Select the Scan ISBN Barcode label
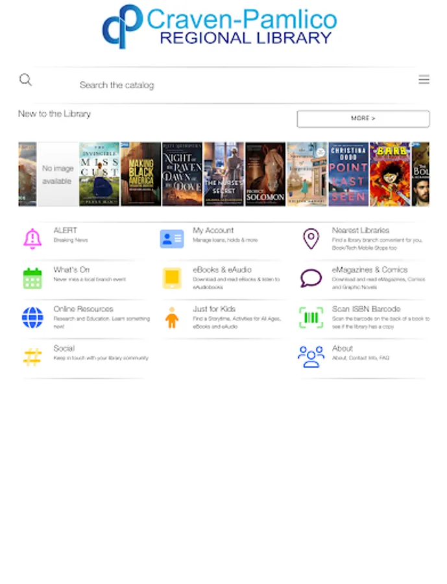 click(x=366, y=309)
